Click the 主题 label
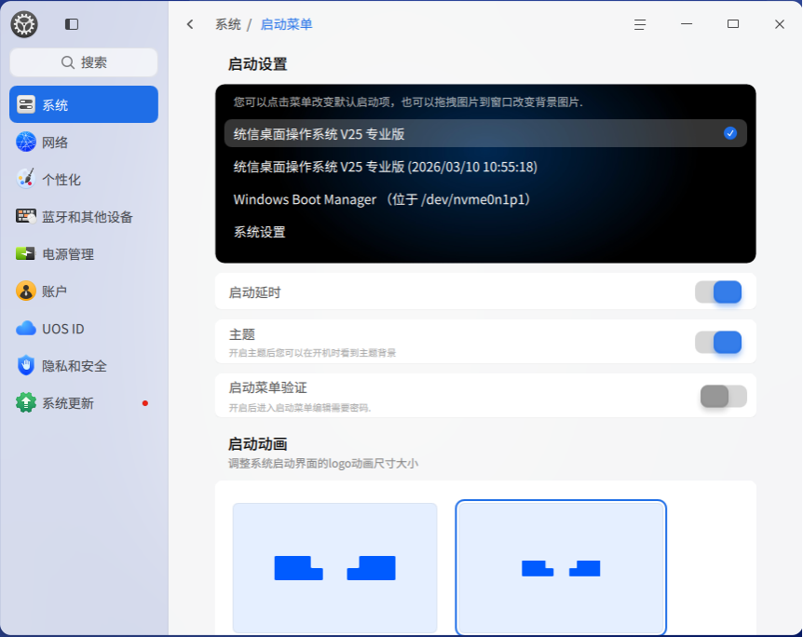The image size is (803, 637). (241, 334)
